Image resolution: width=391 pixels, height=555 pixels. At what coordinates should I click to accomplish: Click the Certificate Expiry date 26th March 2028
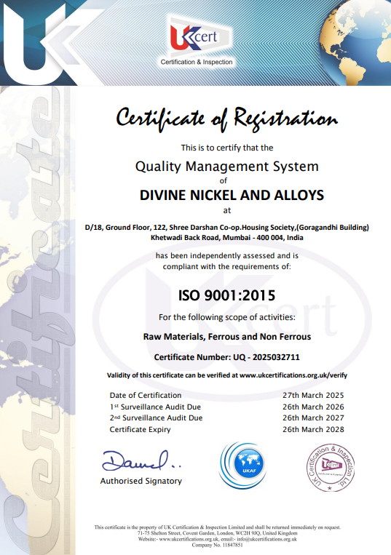(x=313, y=429)
